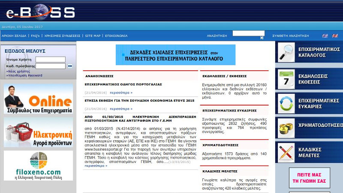Image resolution: width=343 pixels, height=193 pixels.
Task: Click the Νέος χρήστης registration link
Action: click(x=18, y=71)
